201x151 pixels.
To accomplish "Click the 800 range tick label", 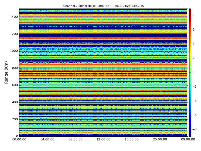I will (x=15, y=68).
